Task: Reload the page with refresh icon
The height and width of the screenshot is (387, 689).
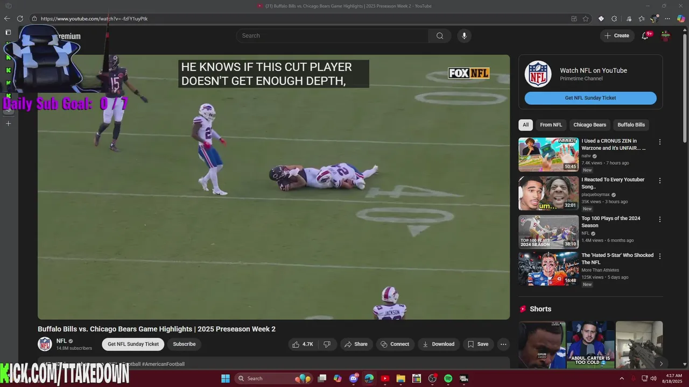Action: 20,18
